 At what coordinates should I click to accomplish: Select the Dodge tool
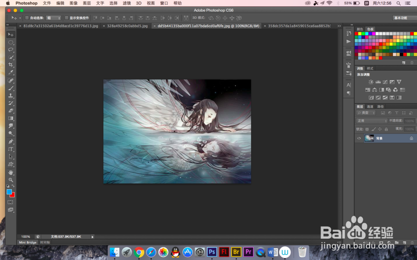(x=11, y=133)
